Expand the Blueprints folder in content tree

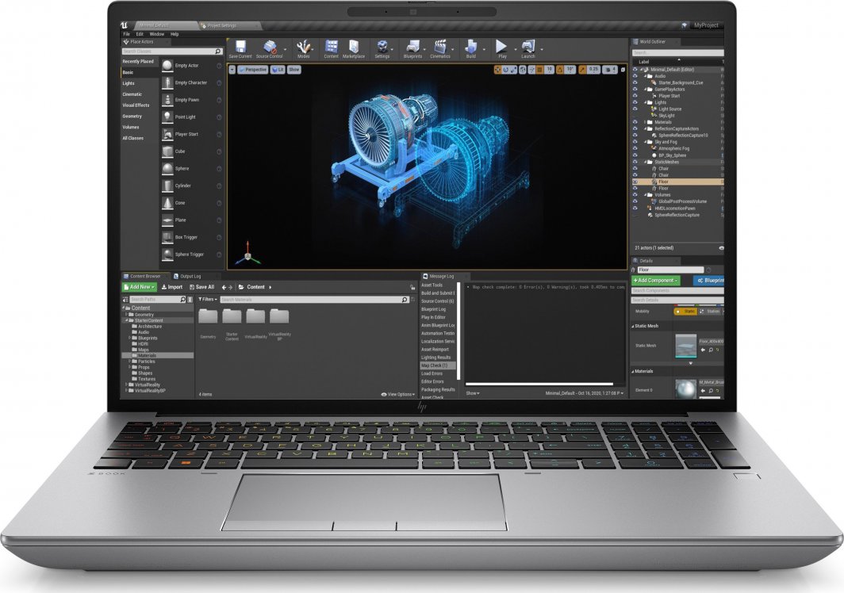(129, 338)
